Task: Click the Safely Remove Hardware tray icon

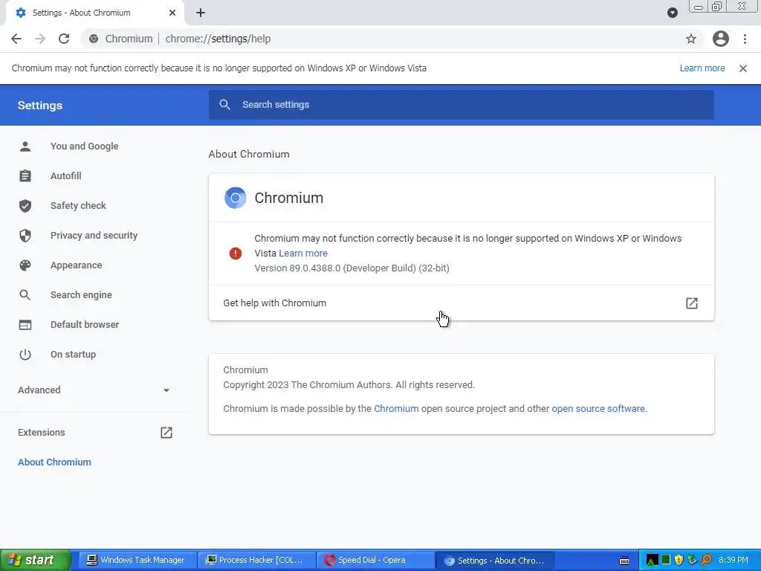Action: pos(693,560)
